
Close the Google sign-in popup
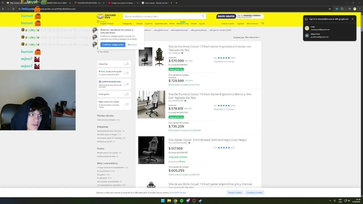tap(353, 19)
